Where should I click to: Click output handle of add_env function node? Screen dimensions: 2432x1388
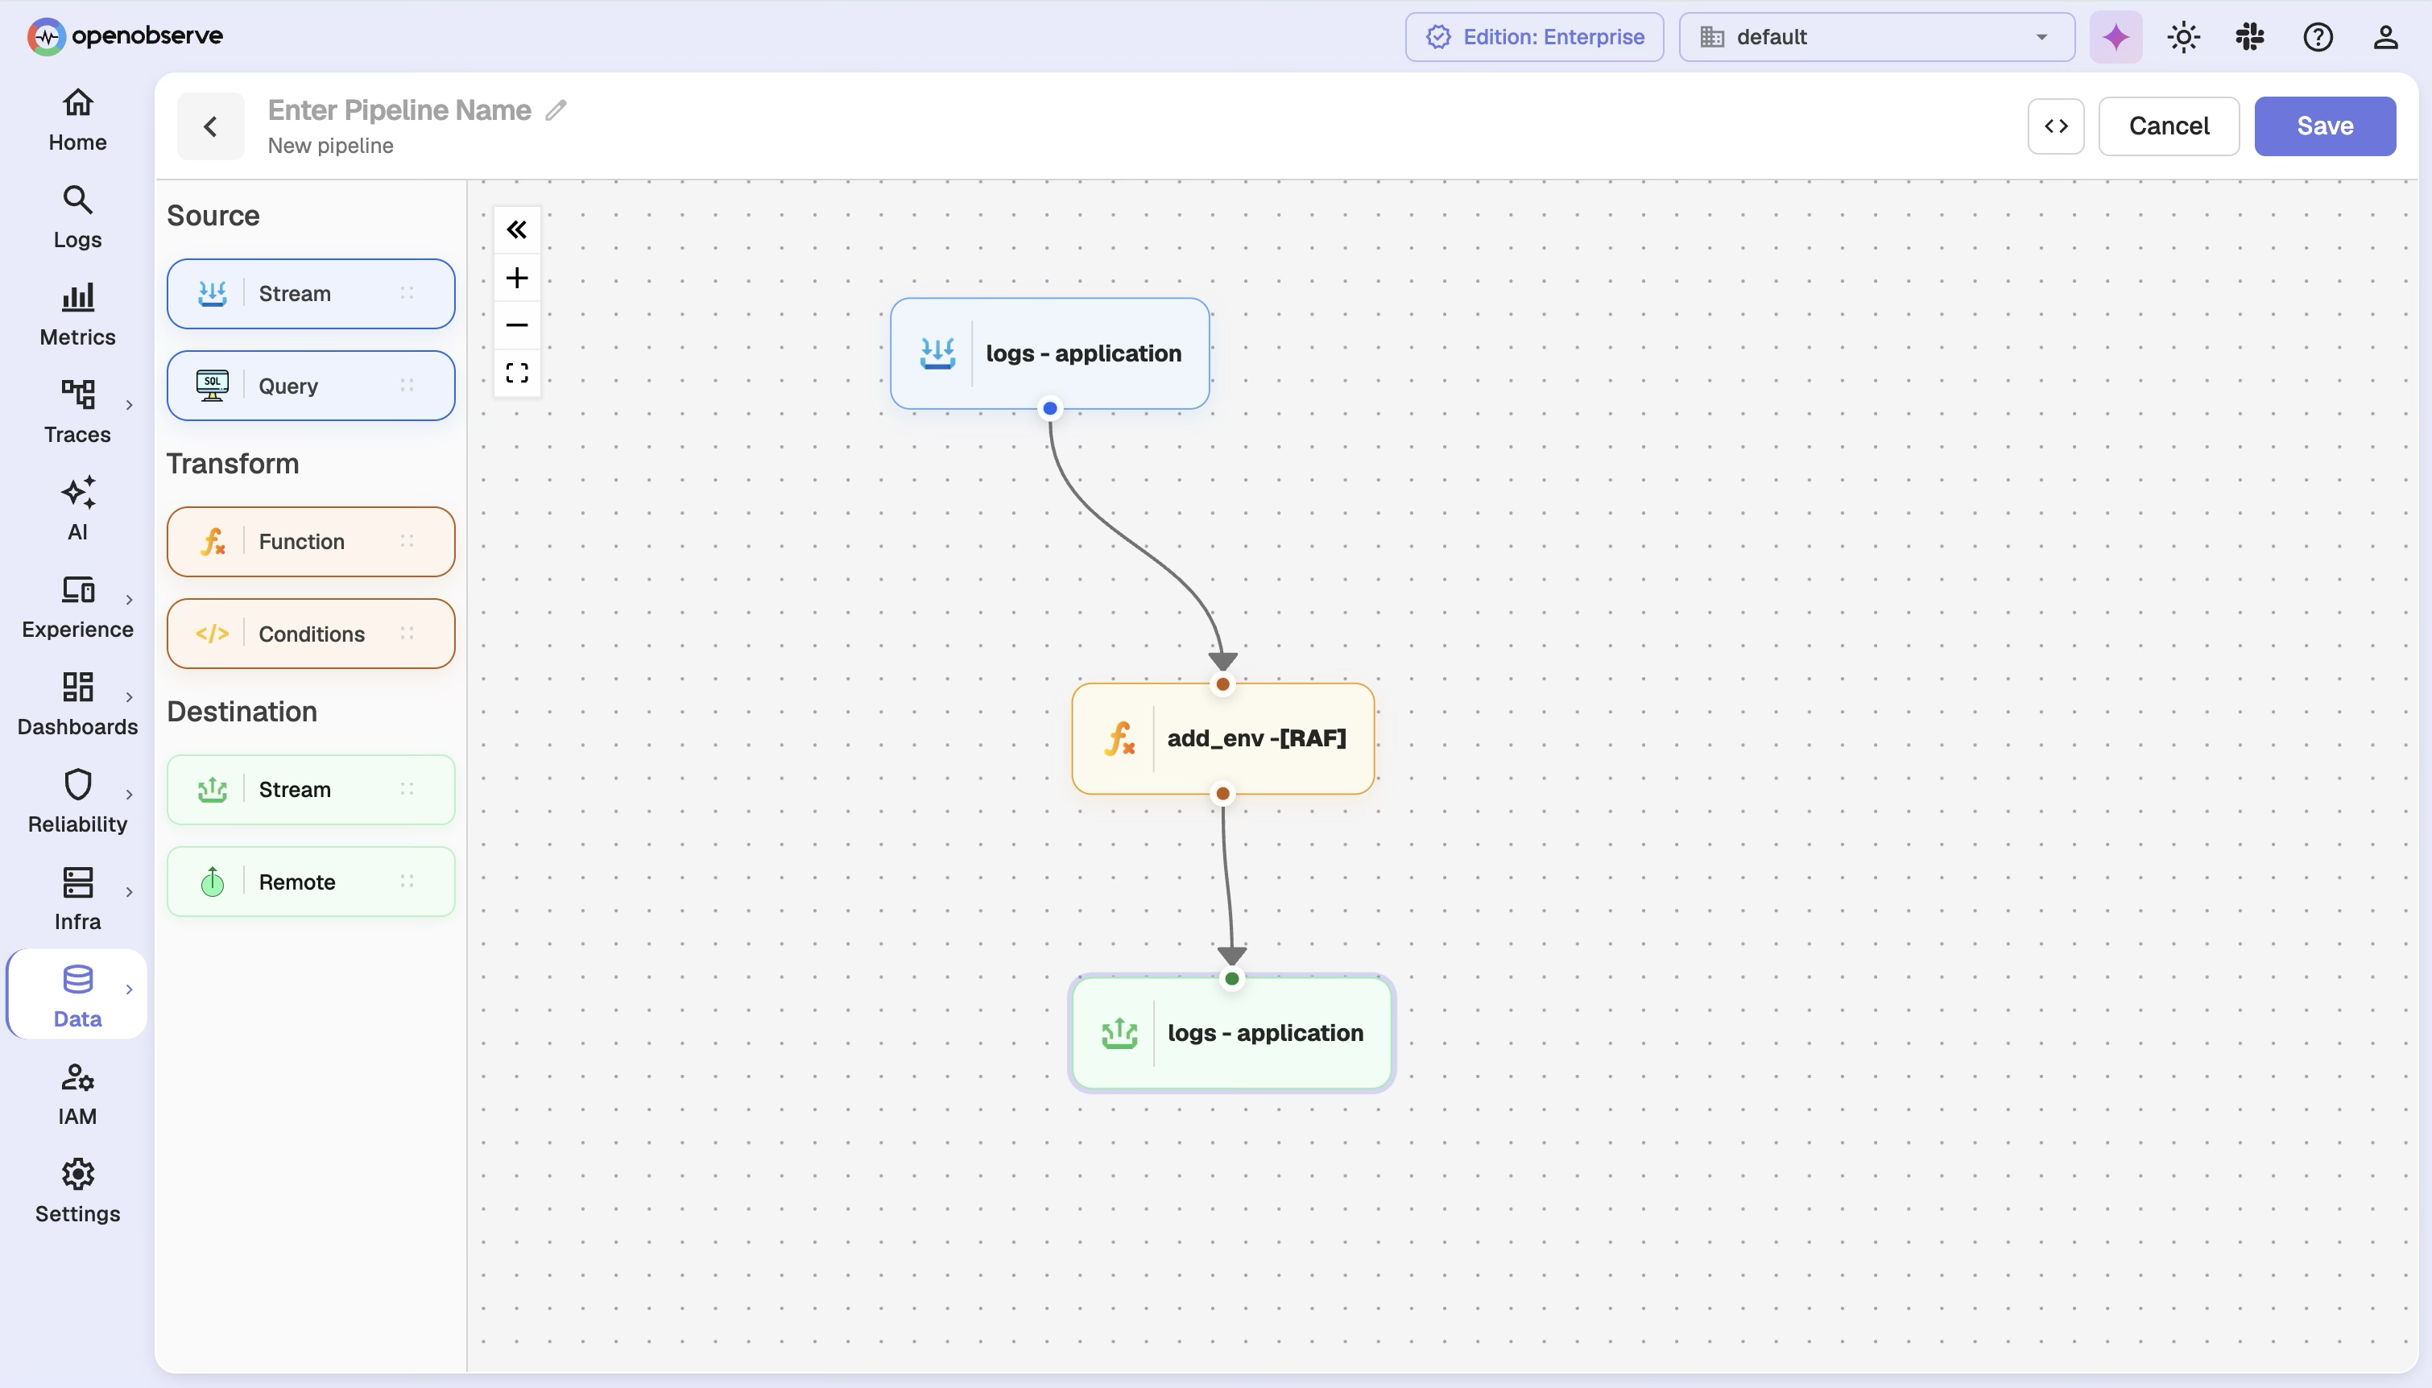tap(1223, 793)
